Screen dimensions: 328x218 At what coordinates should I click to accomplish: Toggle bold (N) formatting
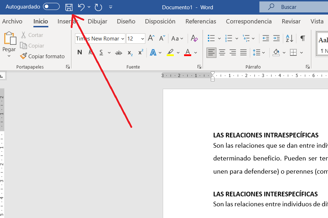[80, 52]
